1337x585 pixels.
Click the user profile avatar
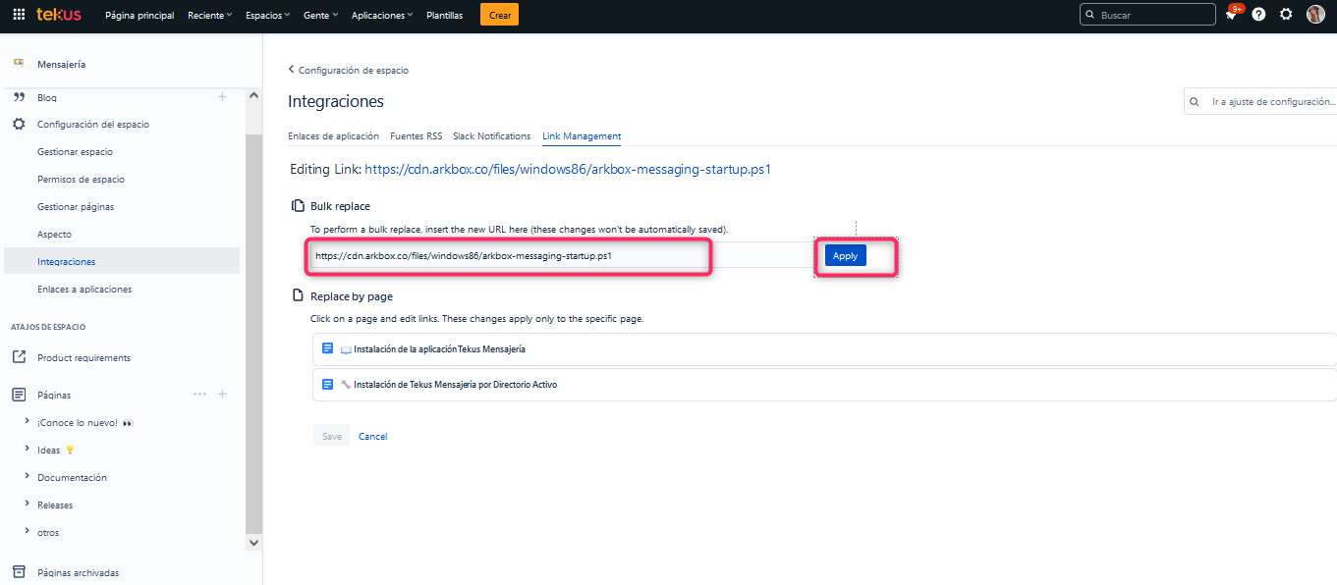[1315, 15]
